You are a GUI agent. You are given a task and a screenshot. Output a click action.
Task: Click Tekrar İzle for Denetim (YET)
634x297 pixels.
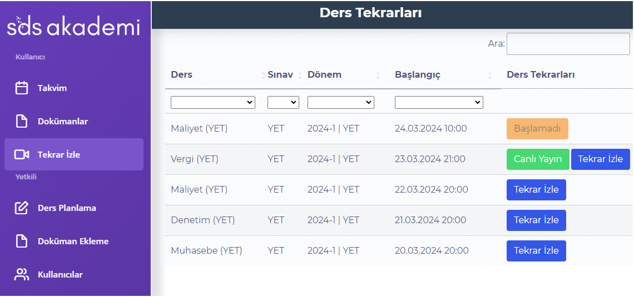pyautogui.click(x=536, y=220)
